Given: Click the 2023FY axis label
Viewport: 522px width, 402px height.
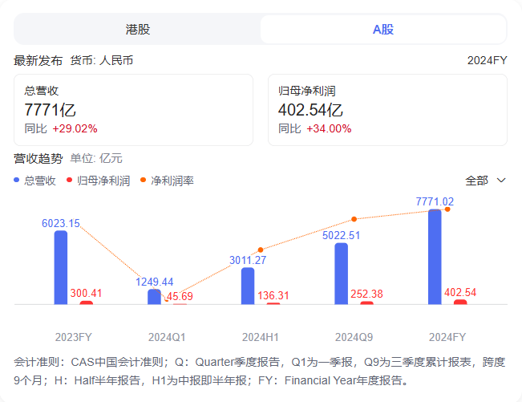Looking at the screenshot, I should pos(73,337).
